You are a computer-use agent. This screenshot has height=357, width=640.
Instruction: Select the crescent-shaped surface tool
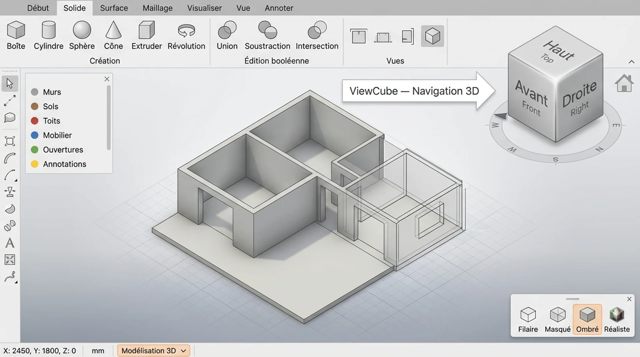tap(10, 209)
